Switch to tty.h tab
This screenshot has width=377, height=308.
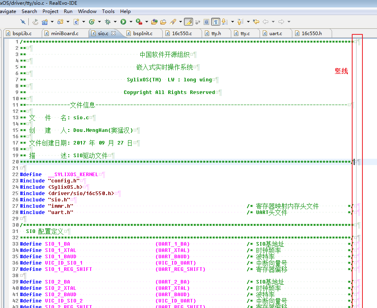(216, 34)
